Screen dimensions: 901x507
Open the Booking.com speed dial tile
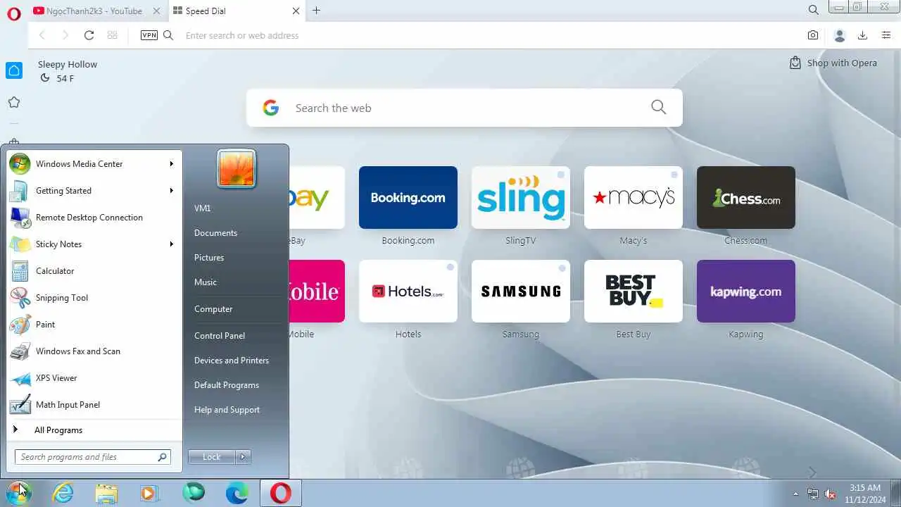(x=408, y=197)
